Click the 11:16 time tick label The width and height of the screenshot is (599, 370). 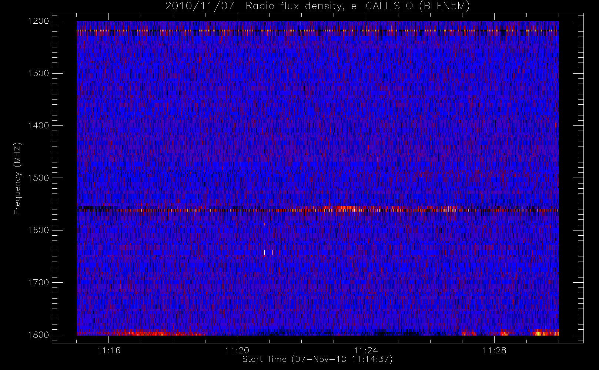108,350
